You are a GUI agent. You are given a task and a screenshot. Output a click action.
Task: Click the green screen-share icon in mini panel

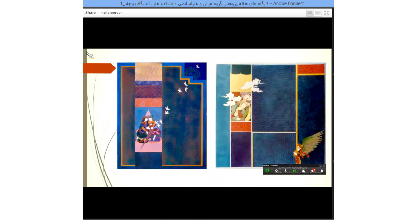click(x=267, y=171)
